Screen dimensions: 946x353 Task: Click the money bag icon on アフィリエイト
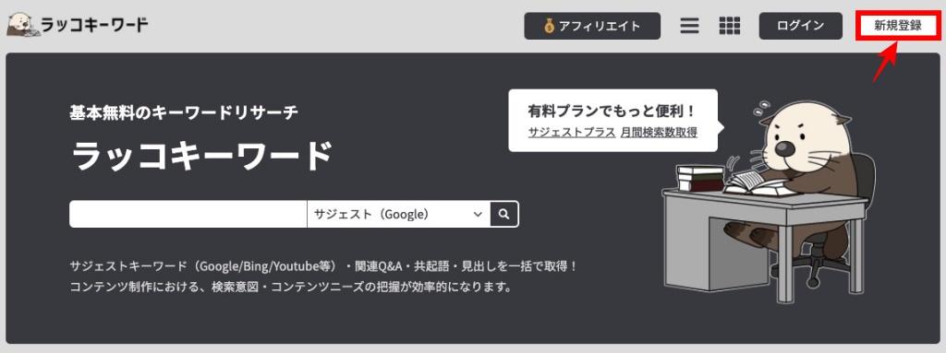(549, 26)
